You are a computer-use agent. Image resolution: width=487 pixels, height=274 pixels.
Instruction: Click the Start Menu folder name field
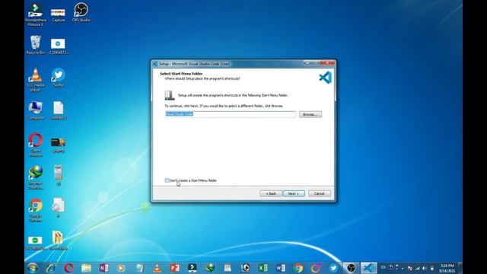pos(230,114)
